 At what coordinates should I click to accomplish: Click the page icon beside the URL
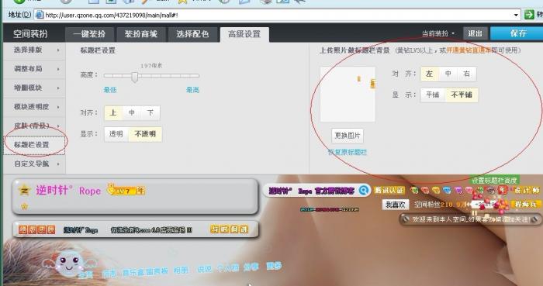(x=40, y=15)
